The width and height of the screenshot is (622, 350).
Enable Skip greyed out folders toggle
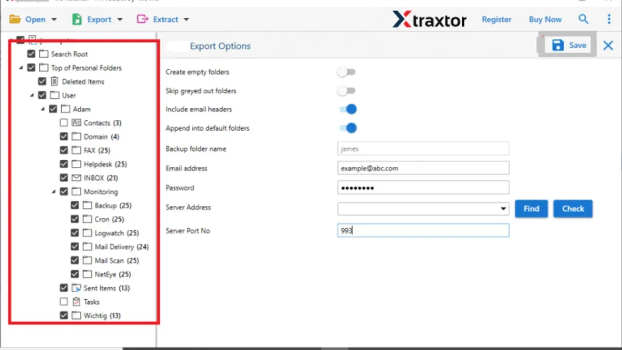pyautogui.click(x=346, y=91)
